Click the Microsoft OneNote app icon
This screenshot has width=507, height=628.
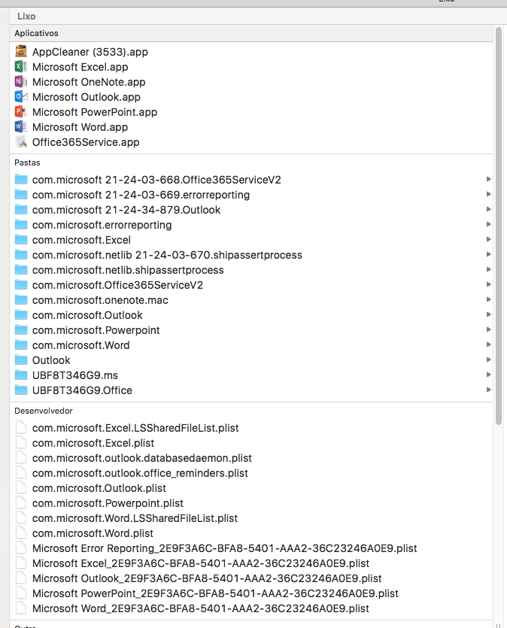point(21,82)
